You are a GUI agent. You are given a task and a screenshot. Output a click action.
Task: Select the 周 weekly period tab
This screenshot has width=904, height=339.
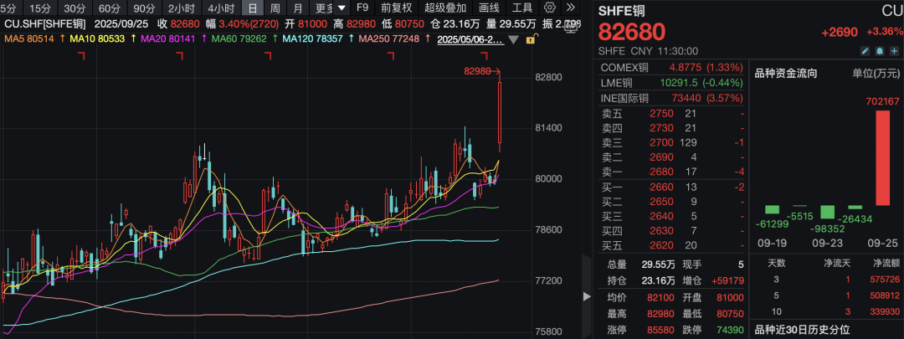[x=275, y=8]
